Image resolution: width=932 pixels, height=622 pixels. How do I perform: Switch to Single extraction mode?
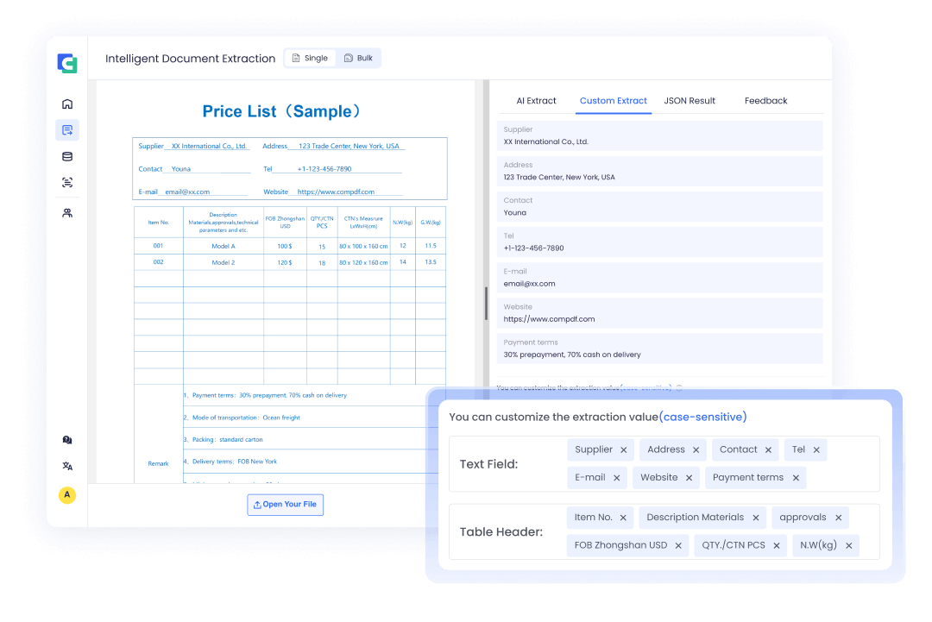(310, 59)
